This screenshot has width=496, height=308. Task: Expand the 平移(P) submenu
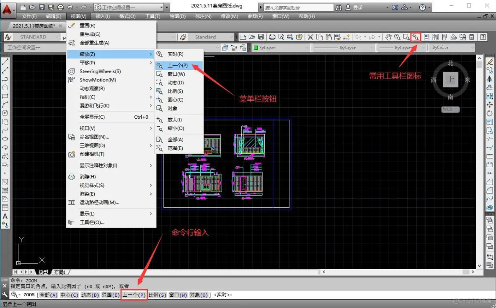111,63
